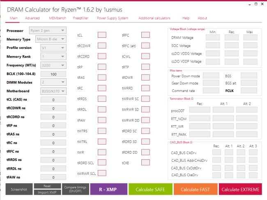Click the Gear Down mode field

tap(211, 83)
